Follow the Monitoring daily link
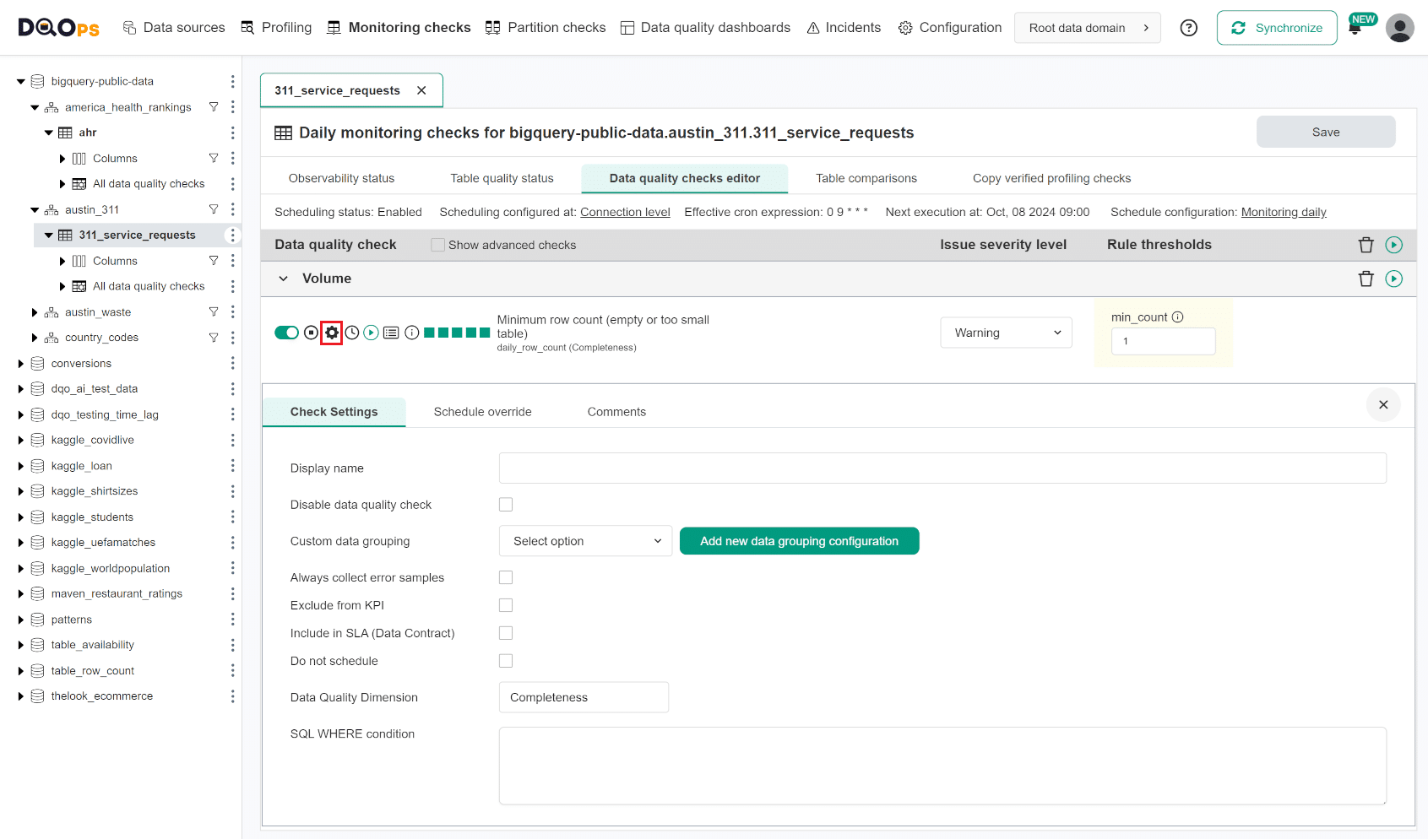This screenshot has height=839, width=1428. pyautogui.click(x=1284, y=212)
